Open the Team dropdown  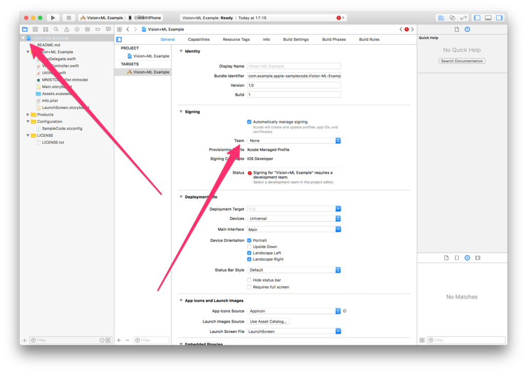[294, 141]
